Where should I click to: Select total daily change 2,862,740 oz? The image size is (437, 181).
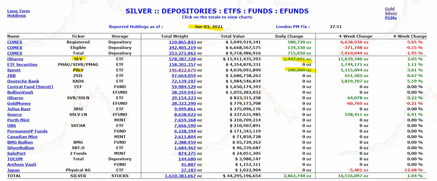pyautogui.click(x=297, y=176)
